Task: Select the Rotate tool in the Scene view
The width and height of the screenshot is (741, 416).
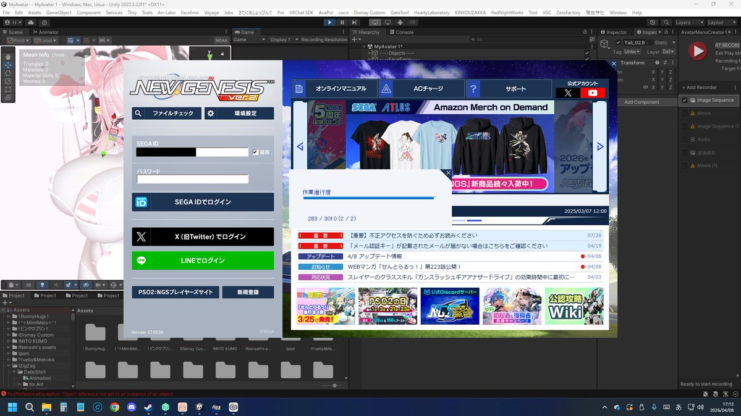Action: pos(8,73)
